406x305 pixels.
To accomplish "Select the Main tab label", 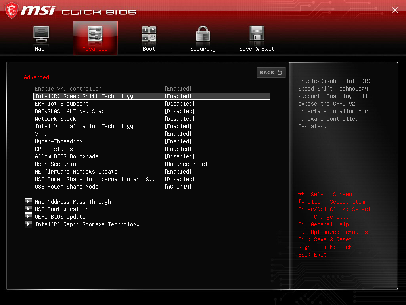I will [x=41, y=49].
